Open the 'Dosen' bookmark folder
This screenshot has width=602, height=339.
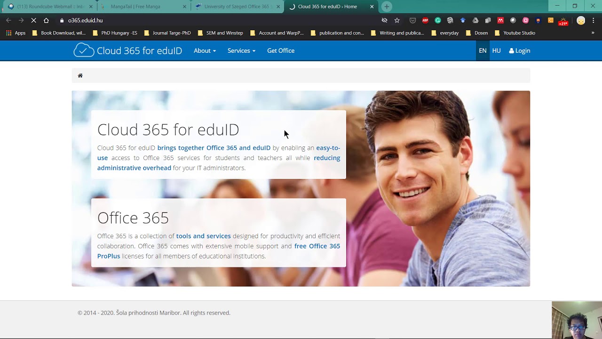(477, 33)
